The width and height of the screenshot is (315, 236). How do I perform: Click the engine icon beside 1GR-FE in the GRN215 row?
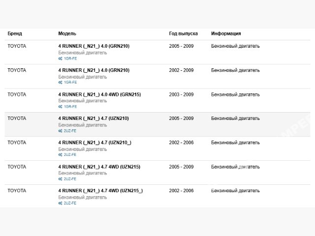click(60, 107)
